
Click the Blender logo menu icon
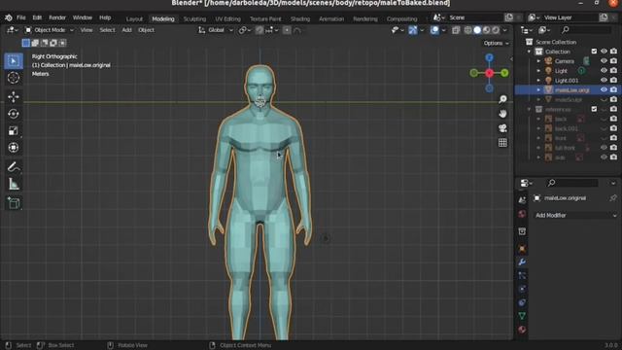9,17
